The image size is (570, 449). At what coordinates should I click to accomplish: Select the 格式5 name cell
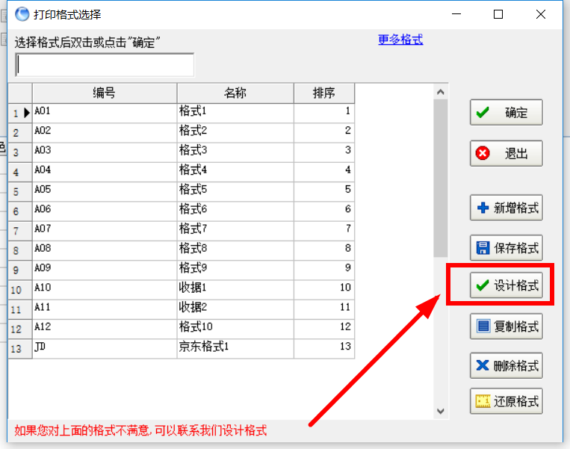click(x=235, y=191)
